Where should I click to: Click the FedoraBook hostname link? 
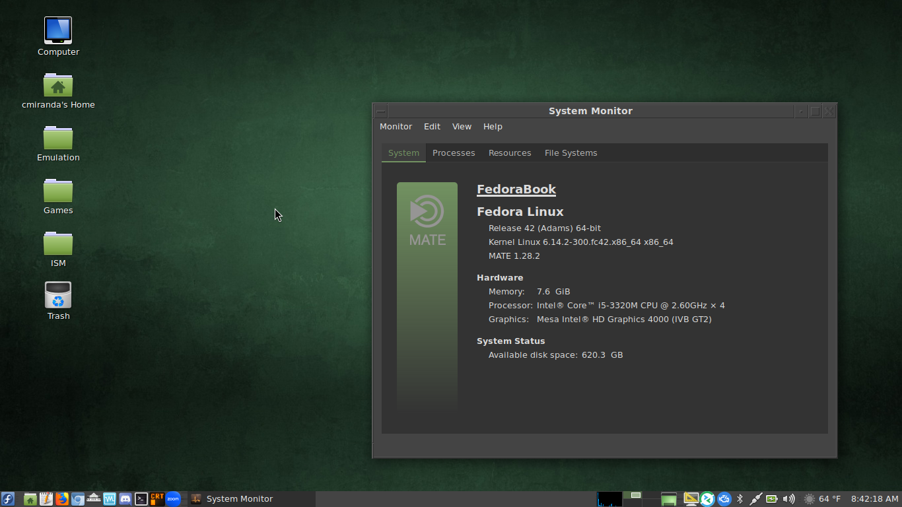[516, 189]
